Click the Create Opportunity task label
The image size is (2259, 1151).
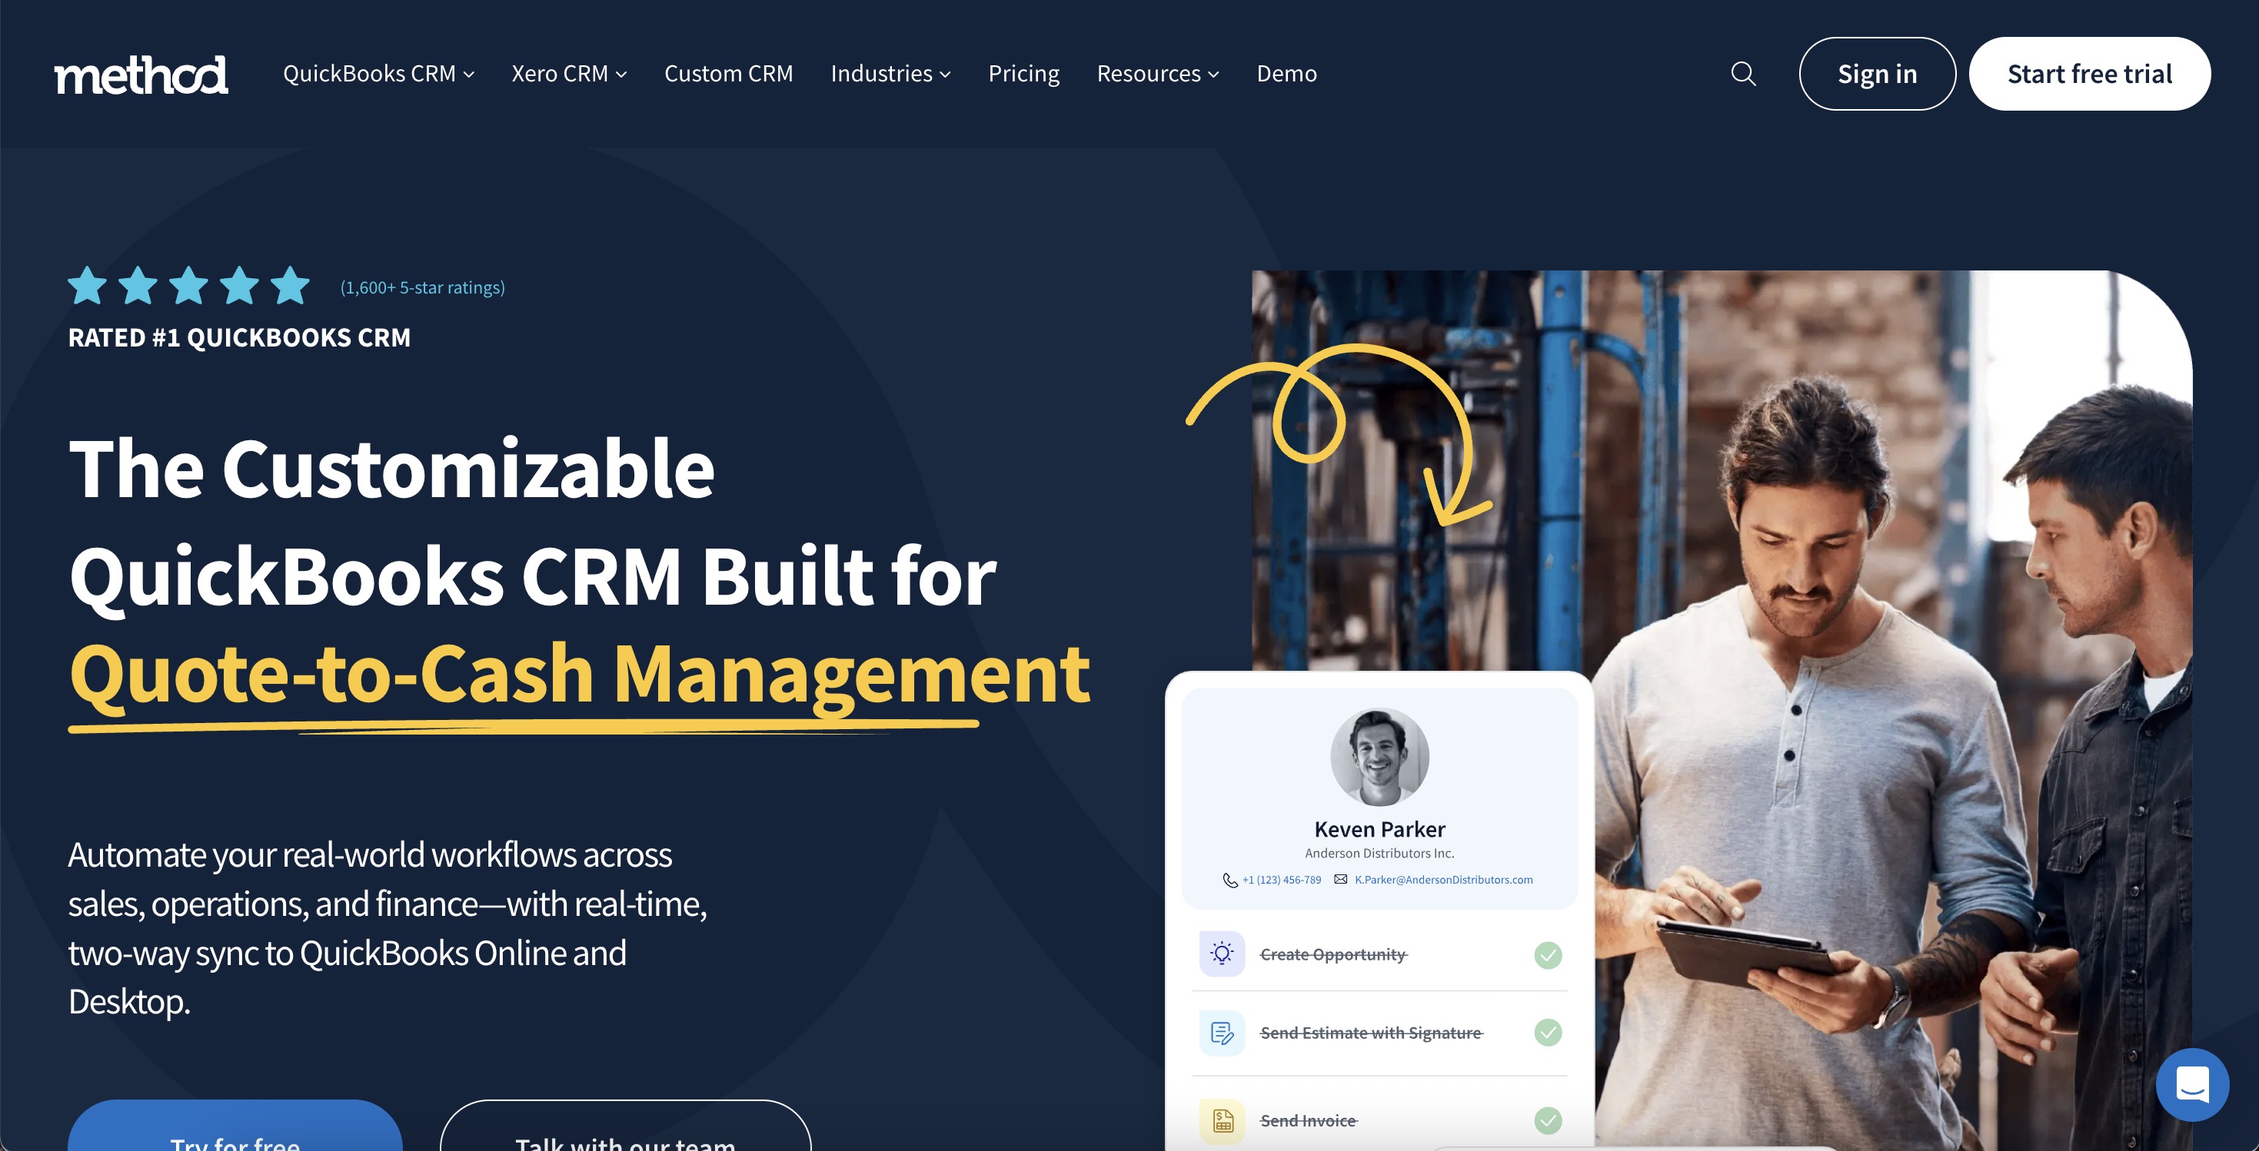[1334, 954]
